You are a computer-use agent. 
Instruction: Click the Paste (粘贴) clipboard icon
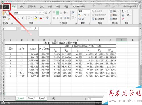[x=4, y=14]
